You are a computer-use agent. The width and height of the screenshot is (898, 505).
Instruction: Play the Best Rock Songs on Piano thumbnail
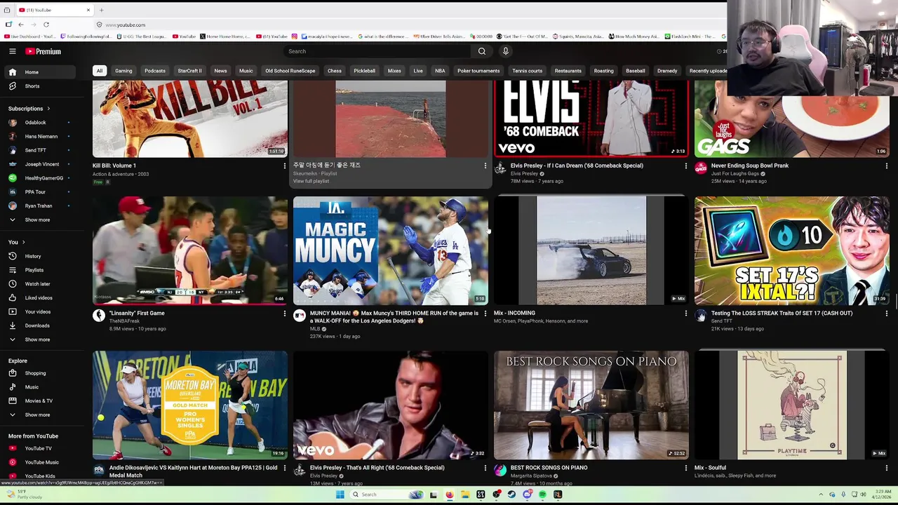coord(591,405)
